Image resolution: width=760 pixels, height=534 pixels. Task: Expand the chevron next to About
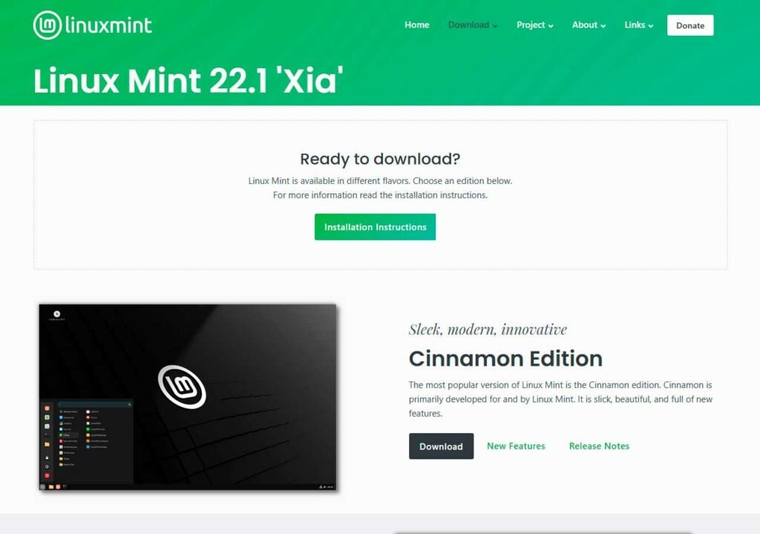[x=603, y=26]
